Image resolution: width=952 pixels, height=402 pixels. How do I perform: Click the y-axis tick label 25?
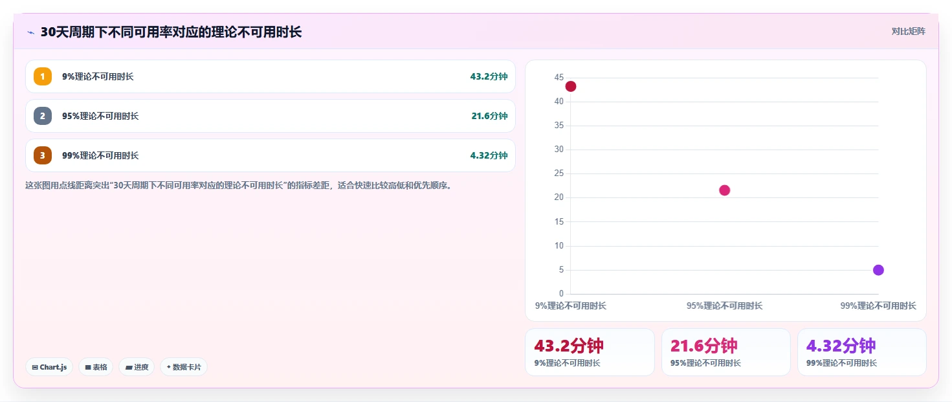click(x=559, y=173)
